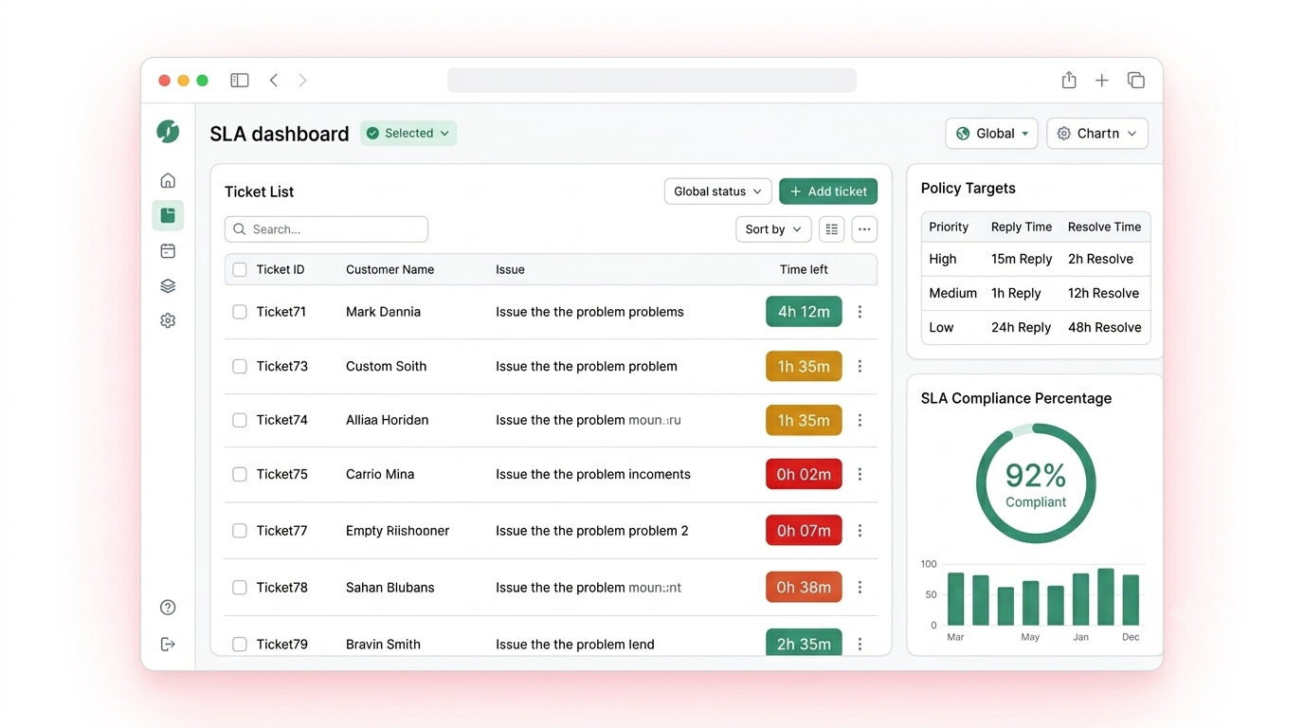This screenshot has height=728, width=1304.
Task: Click the green app logo
Action: 168,132
